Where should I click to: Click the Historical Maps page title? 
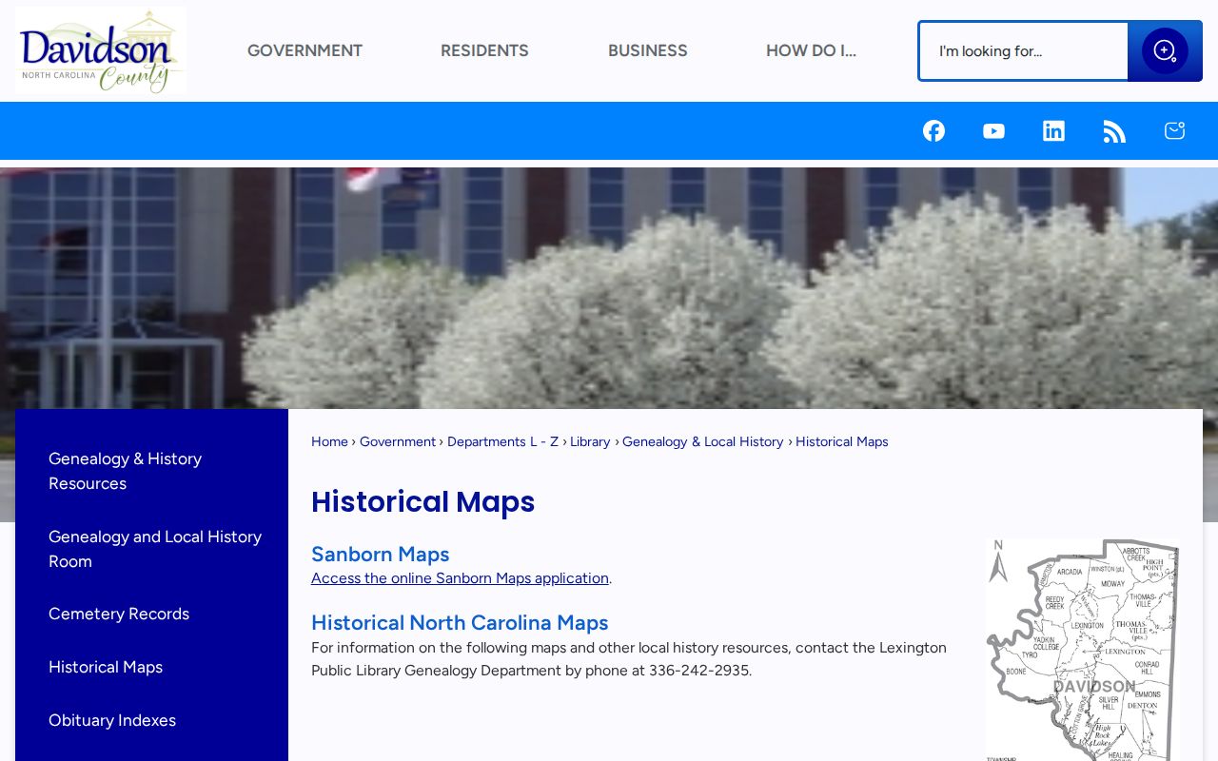(x=422, y=501)
